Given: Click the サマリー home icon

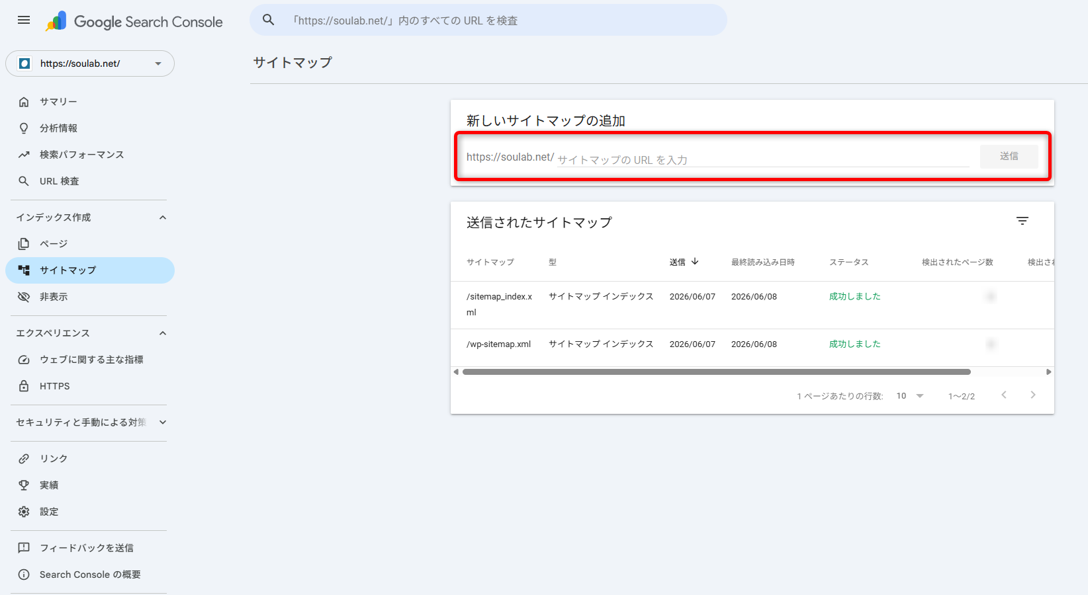Looking at the screenshot, I should [24, 102].
